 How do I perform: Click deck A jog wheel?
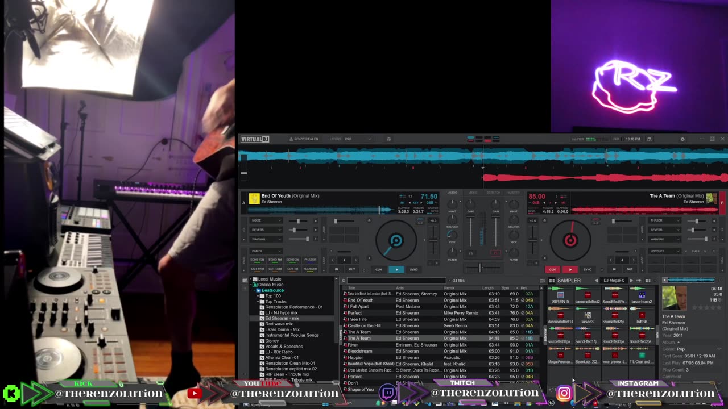[396, 241]
